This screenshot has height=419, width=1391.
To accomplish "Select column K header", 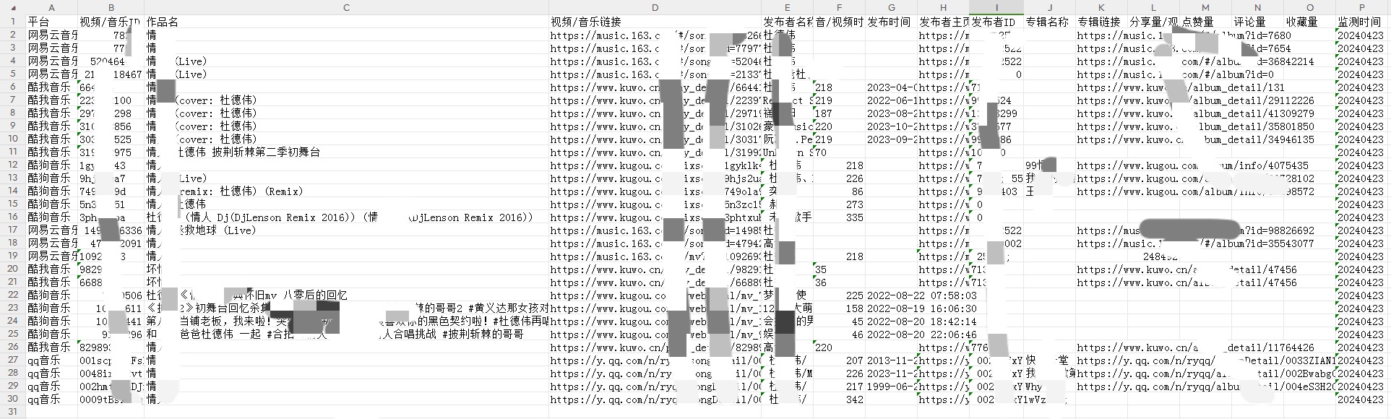I will 1101,8.
